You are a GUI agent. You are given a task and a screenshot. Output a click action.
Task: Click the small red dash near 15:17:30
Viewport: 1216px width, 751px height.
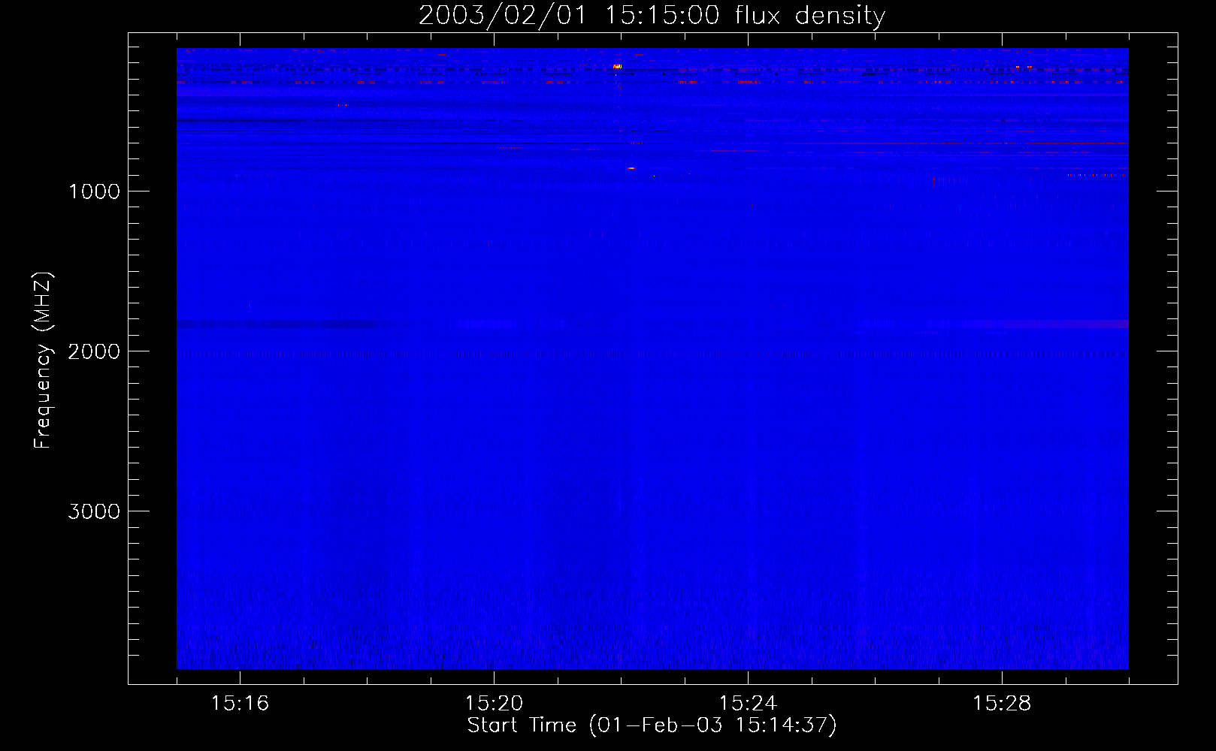343,105
